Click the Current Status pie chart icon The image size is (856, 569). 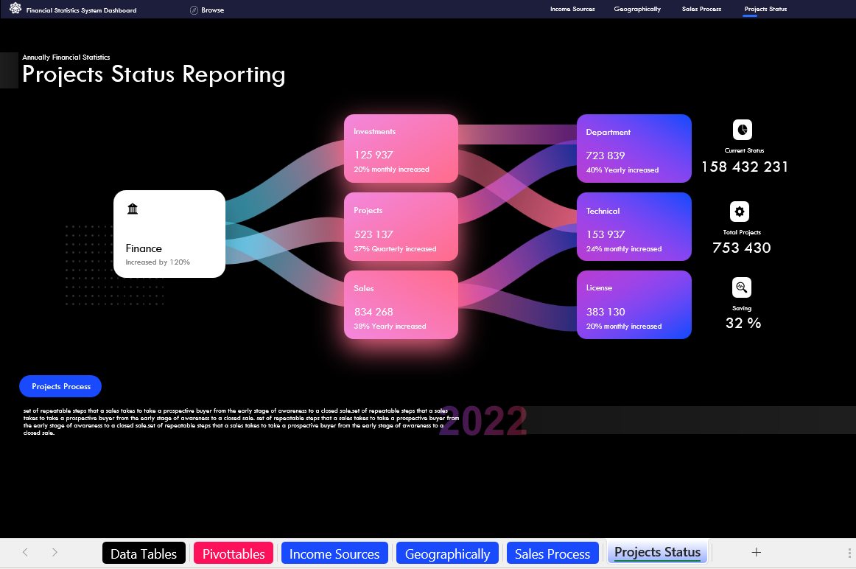tap(742, 130)
